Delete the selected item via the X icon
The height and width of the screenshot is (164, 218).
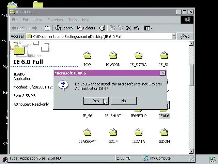[x=128, y=28]
